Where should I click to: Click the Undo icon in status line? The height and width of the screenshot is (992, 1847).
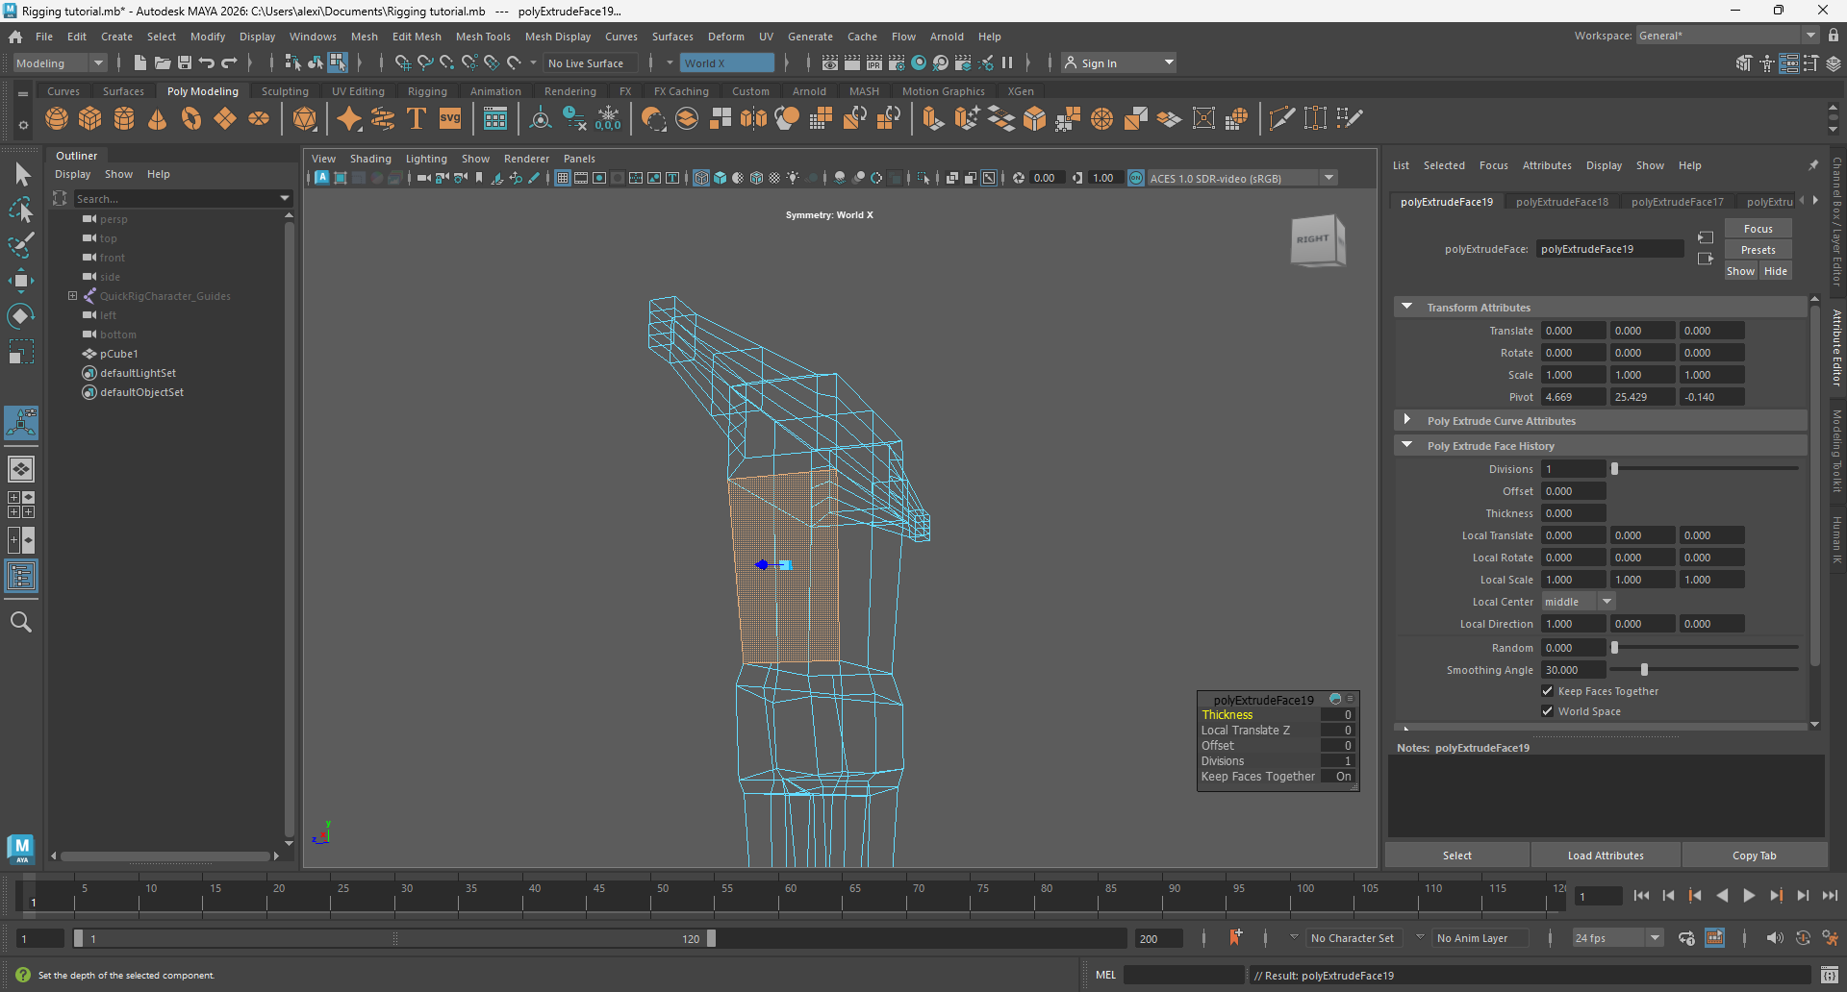tap(206, 62)
